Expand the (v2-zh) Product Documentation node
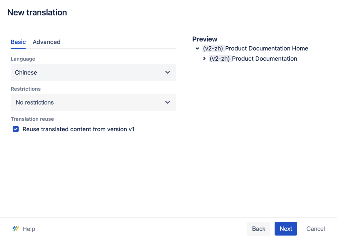Screen dimensions: 337x238 [x=204, y=59]
